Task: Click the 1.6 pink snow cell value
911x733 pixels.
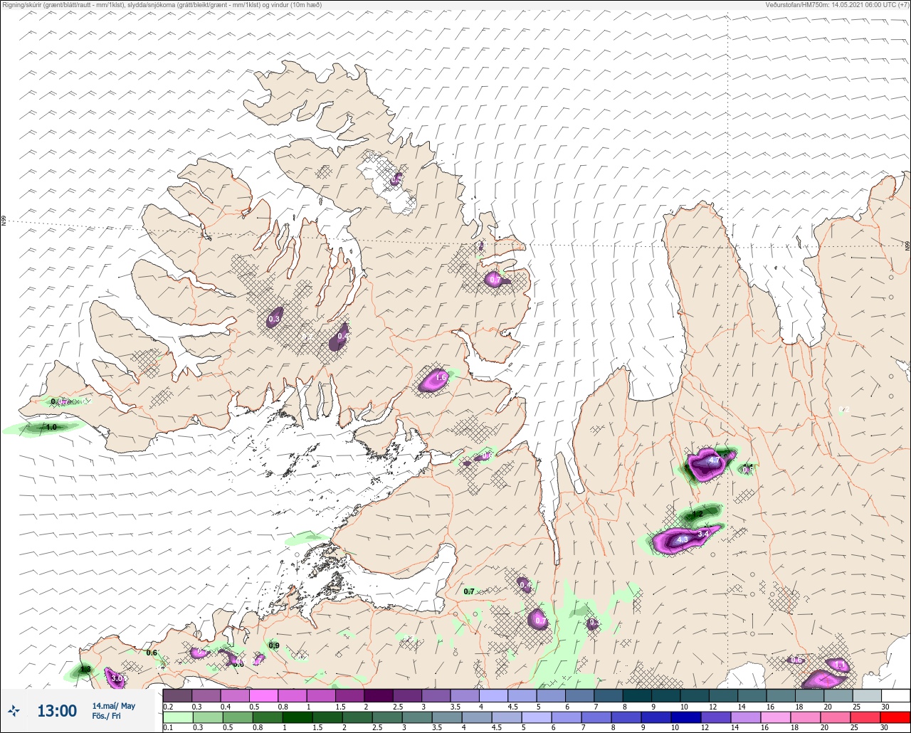Action: tap(441, 377)
